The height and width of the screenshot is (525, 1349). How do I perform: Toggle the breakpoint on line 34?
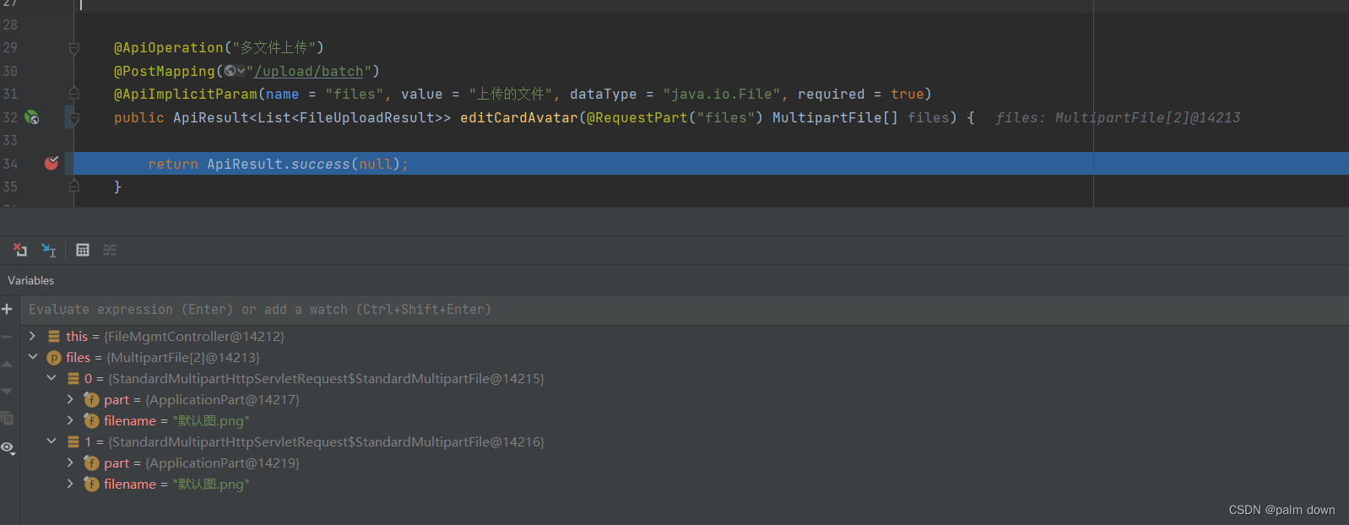[51, 163]
